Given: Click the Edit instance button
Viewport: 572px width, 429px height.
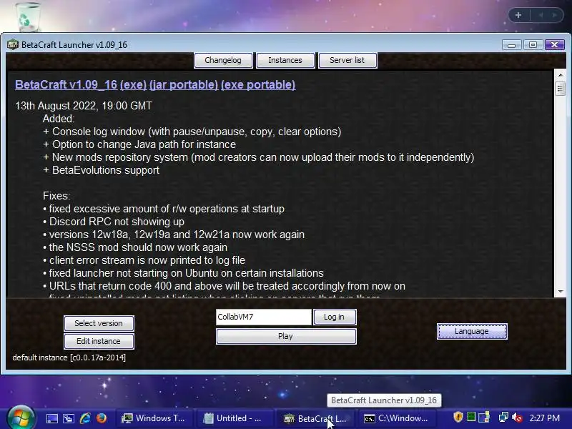Looking at the screenshot, I should point(99,341).
